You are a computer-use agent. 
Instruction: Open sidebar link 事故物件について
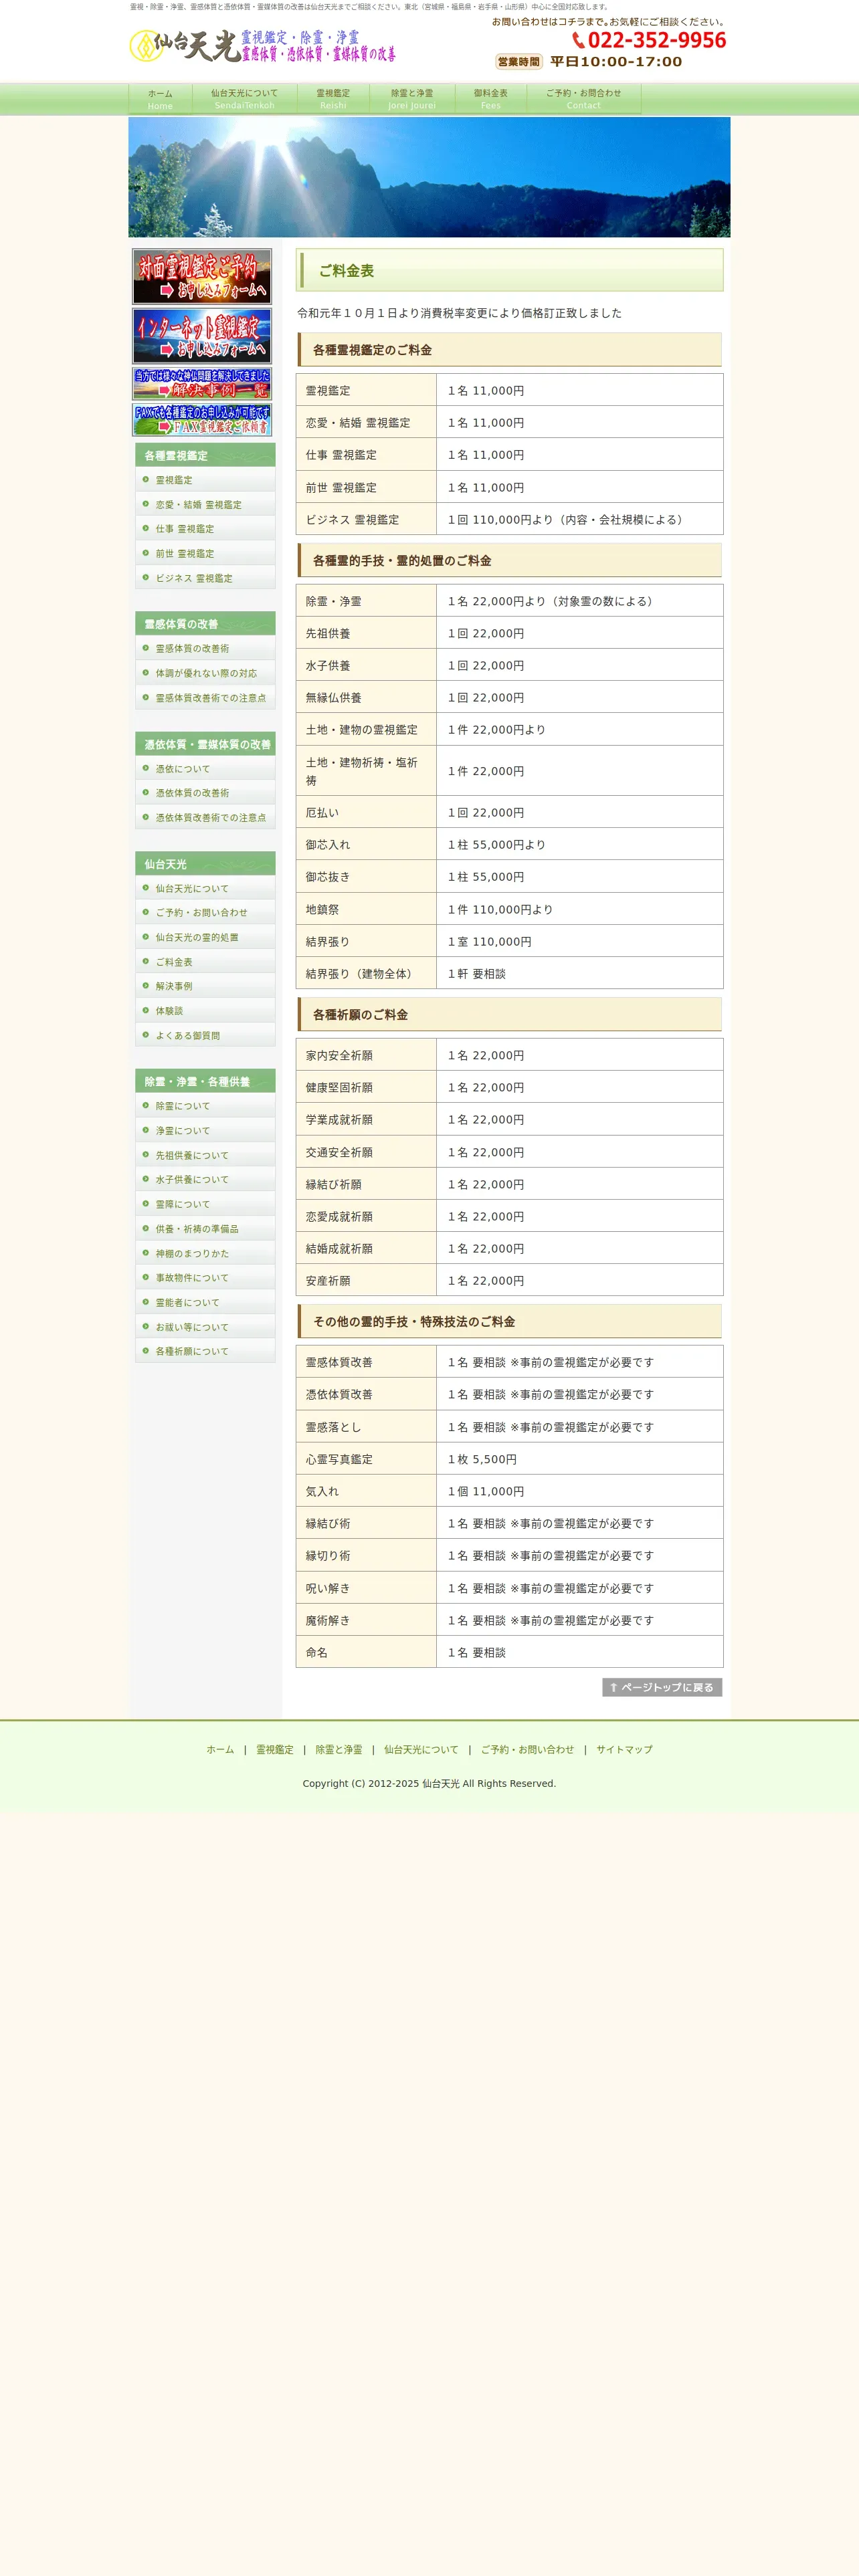(205, 1278)
